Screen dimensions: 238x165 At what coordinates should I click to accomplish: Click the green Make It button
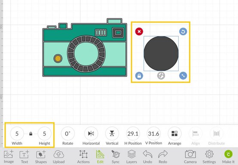coord(228,157)
